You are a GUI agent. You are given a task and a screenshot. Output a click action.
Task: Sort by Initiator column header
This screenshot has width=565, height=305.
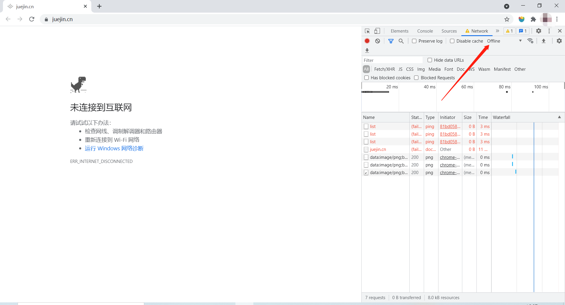pos(450,117)
